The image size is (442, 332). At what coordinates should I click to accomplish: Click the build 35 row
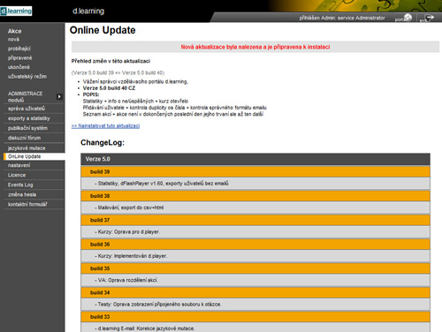coord(255,268)
